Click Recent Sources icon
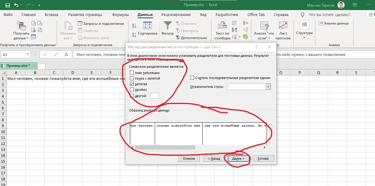Screen dimensions: 375x186 40,23
